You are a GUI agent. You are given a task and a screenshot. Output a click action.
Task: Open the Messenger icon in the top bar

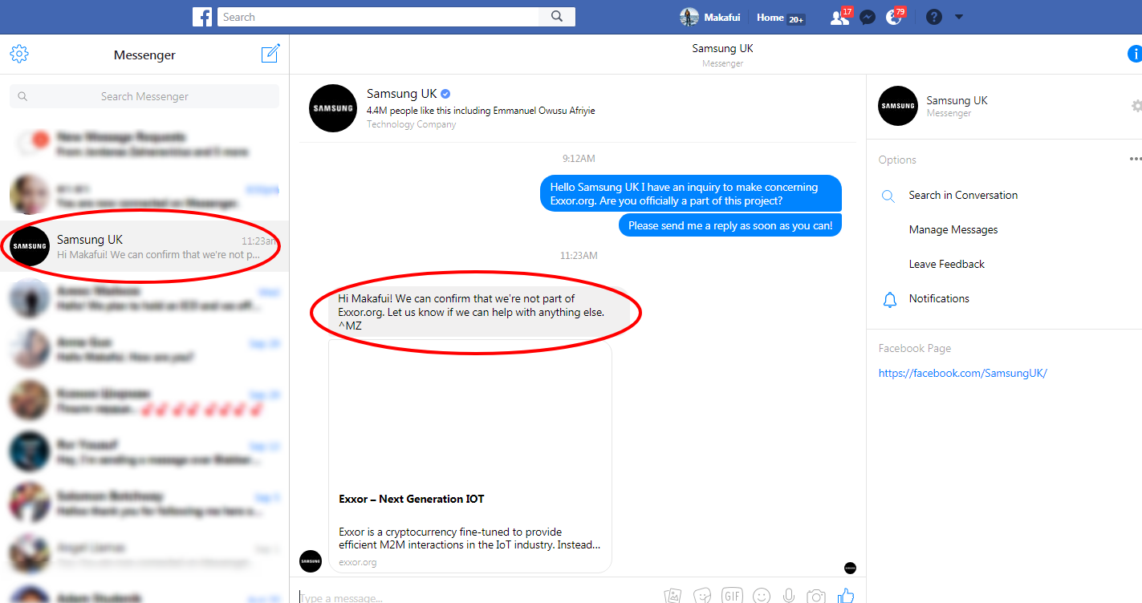867,18
